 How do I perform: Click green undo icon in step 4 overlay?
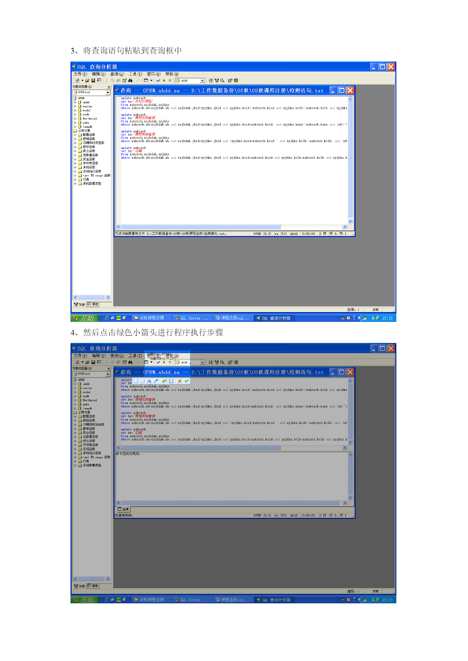(x=164, y=381)
